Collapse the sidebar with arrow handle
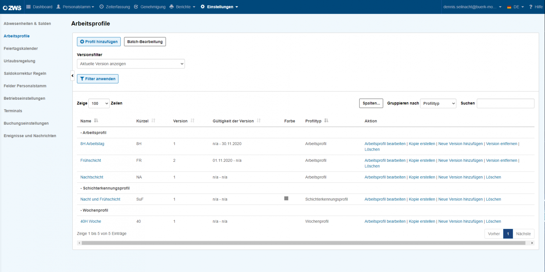Screen dimensions: 545x272 point(72,75)
